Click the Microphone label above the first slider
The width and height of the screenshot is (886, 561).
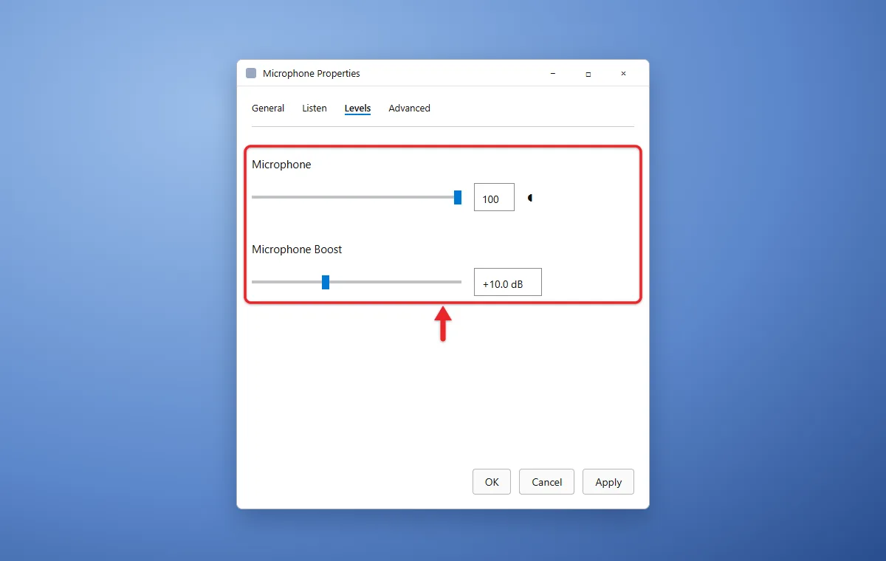pos(281,165)
